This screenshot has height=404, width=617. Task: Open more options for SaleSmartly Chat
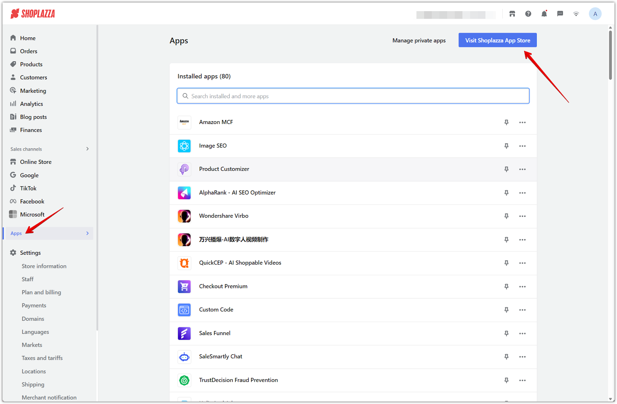[523, 357]
